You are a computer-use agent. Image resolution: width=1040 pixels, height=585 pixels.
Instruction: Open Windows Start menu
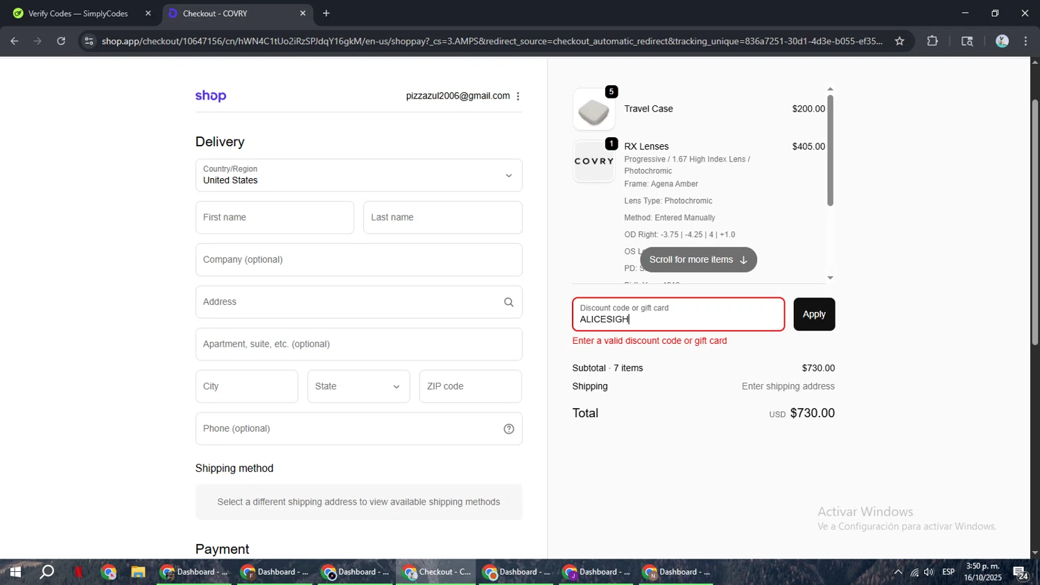(15, 573)
